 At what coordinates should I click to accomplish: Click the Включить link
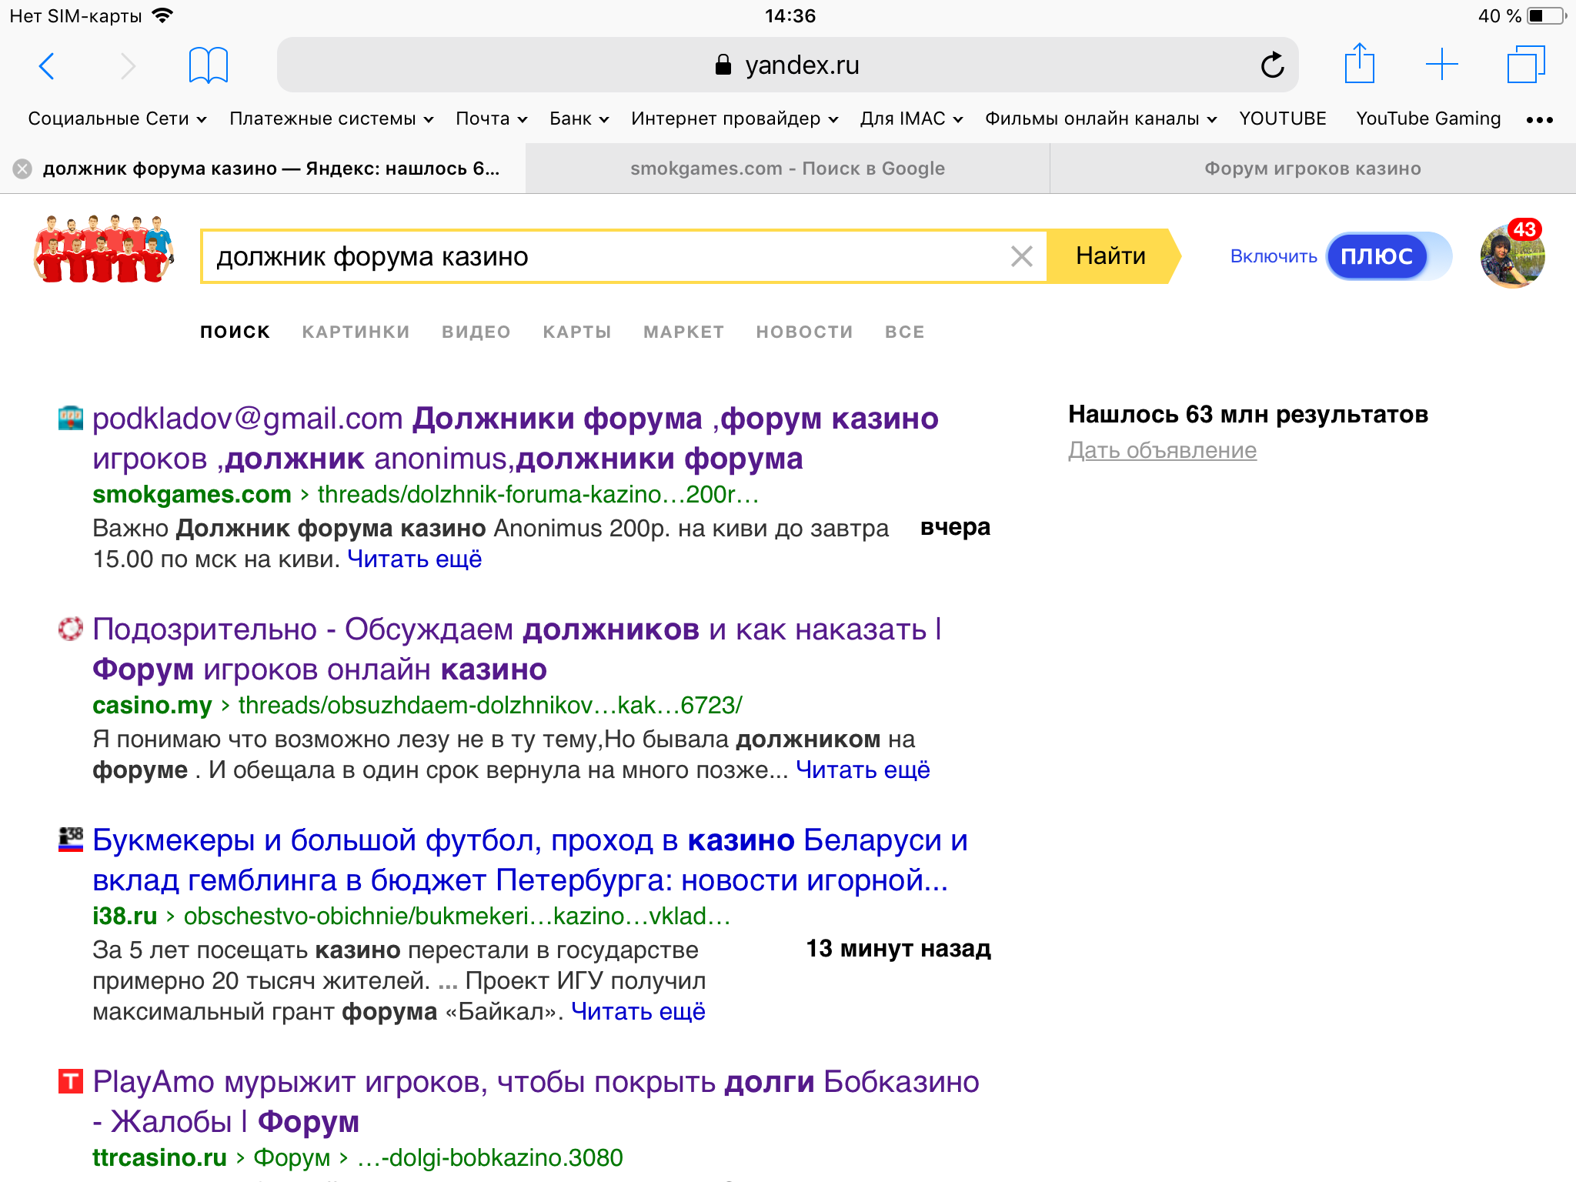1274,256
